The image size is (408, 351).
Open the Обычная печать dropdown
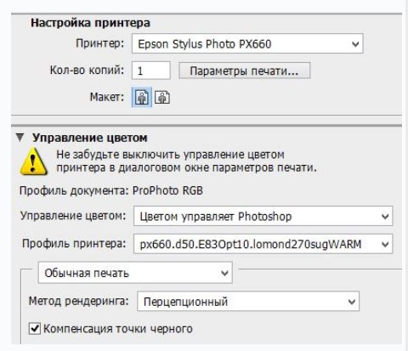(135, 273)
